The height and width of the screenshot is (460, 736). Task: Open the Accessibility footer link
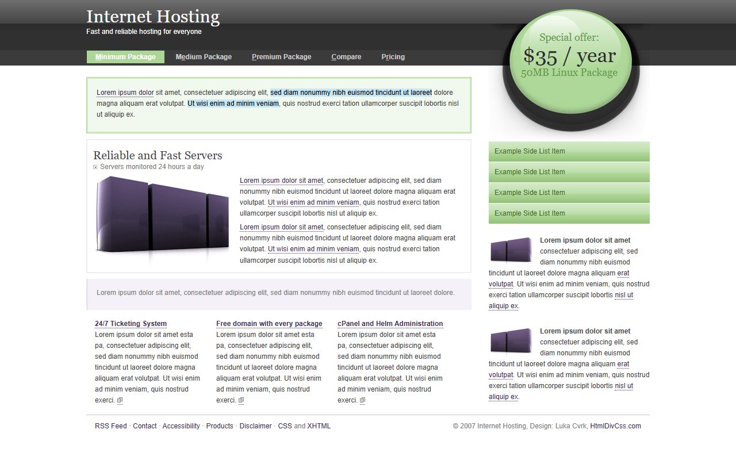pyautogui.click(x=181, y=426)
